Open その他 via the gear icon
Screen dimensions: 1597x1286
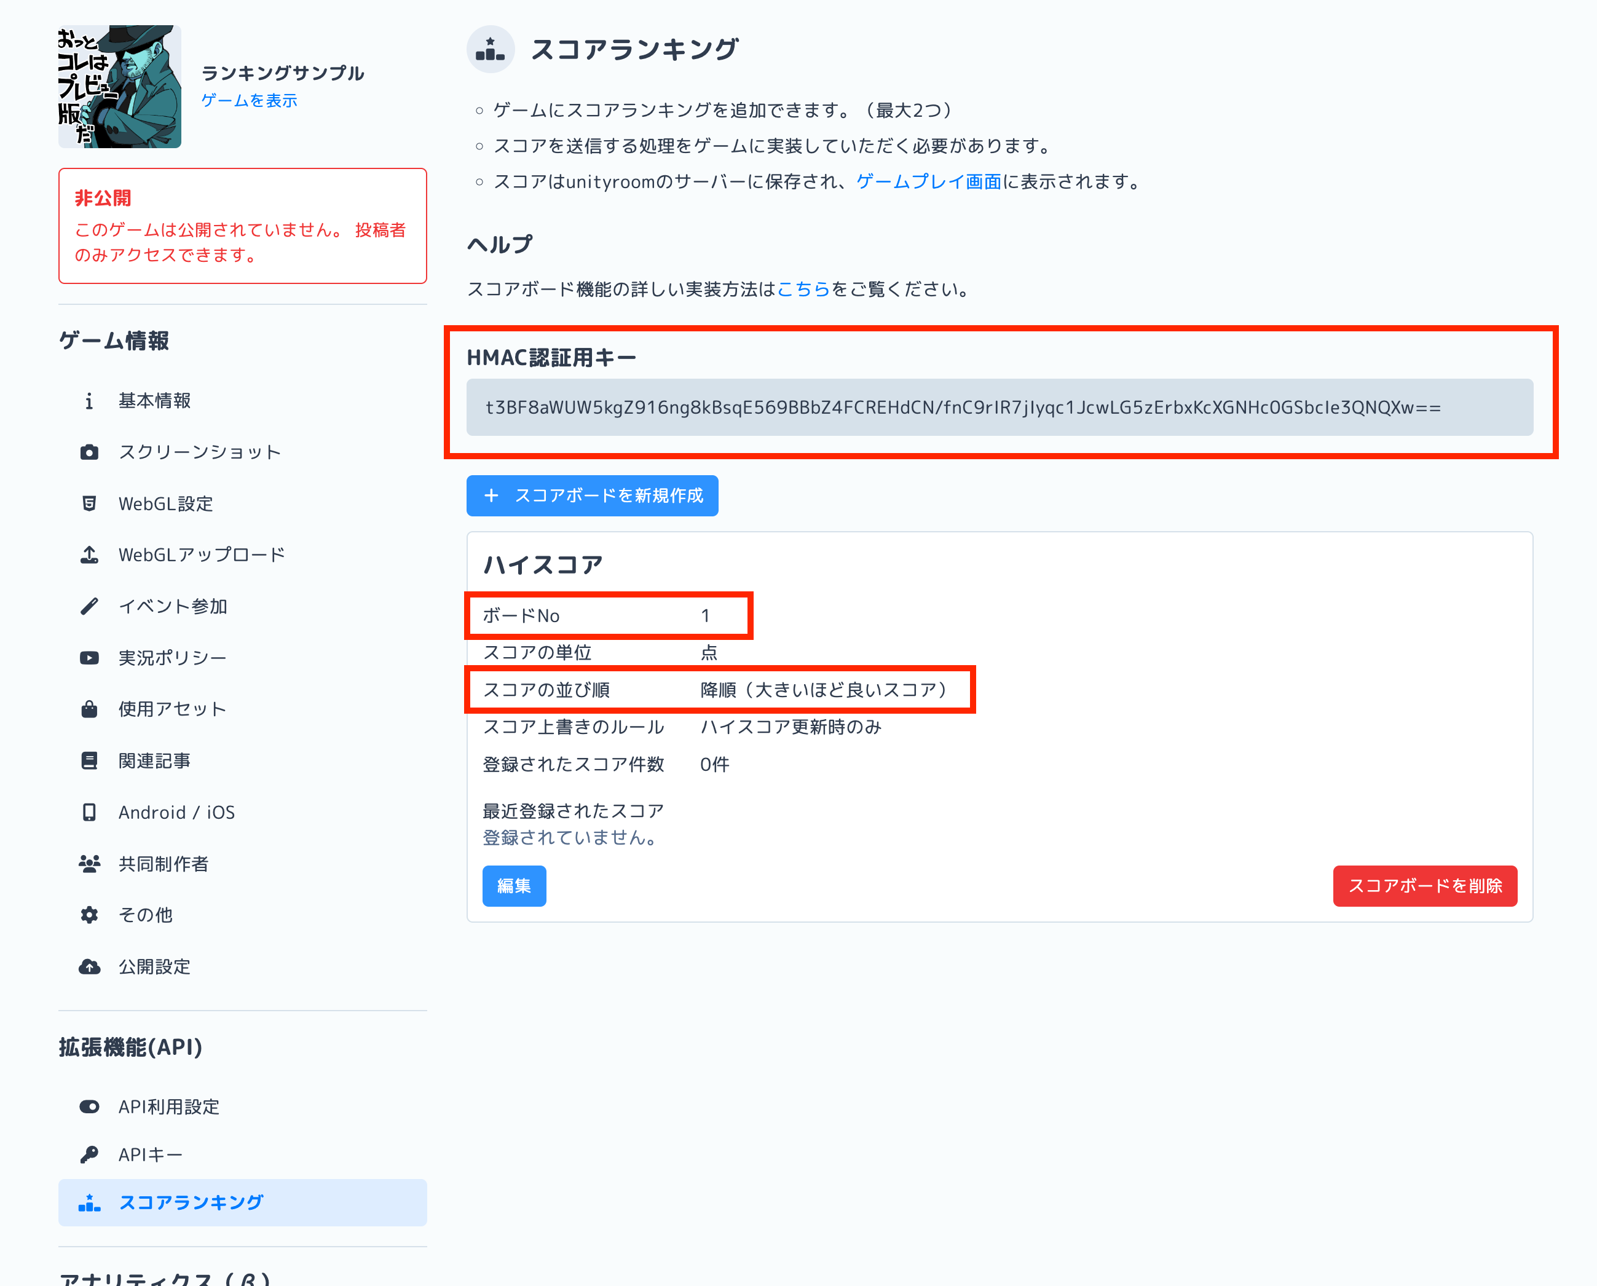[90, 915]
